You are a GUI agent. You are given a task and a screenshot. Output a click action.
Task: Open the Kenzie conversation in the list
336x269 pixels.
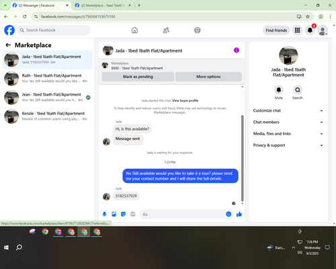click(47, 116)
